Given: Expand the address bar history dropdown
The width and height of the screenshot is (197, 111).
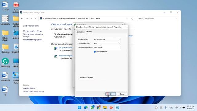Looking at the screenshot, I should coord(127,18).
